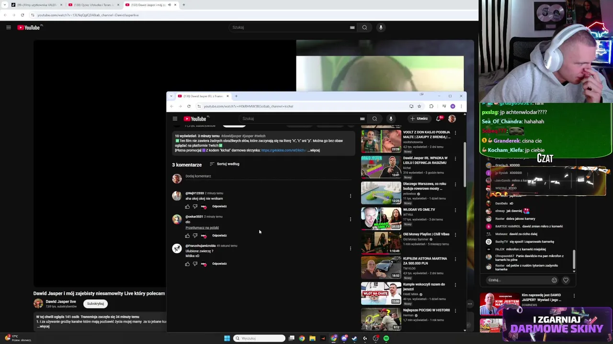Open Chrome three-dot menu in front window
The image size is (613, 344).
[461, 106]
